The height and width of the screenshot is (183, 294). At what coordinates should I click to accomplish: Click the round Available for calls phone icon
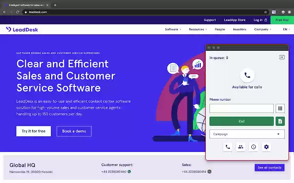(x=247, y=75)
